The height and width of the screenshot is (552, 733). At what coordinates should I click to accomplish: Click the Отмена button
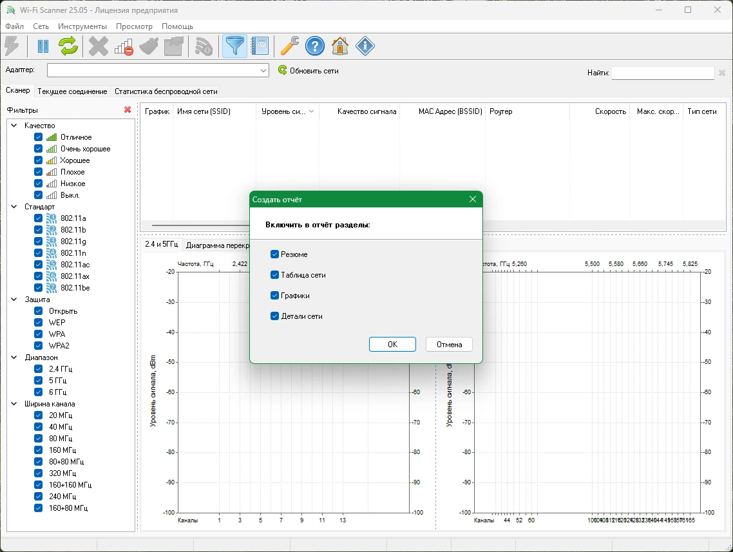pos(449,345)
